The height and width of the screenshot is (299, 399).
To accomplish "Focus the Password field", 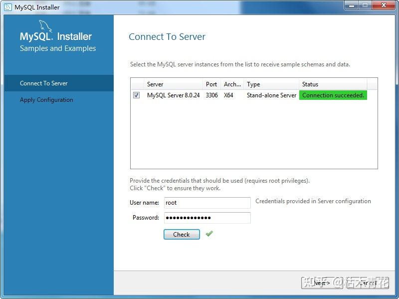I will tap(207, 218).
